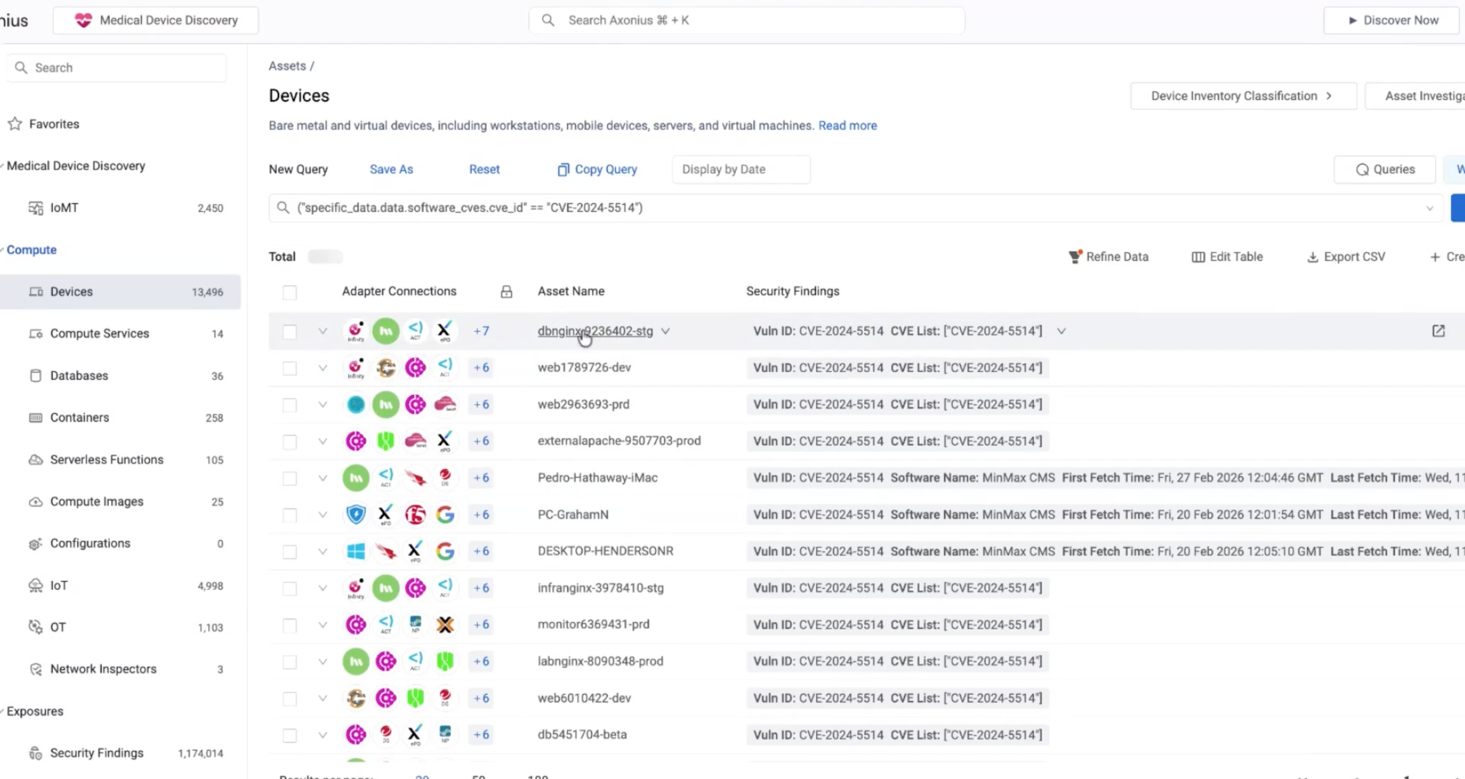Click the Windows adapter icon for DESKTOP-HENDERSONR

356,551
